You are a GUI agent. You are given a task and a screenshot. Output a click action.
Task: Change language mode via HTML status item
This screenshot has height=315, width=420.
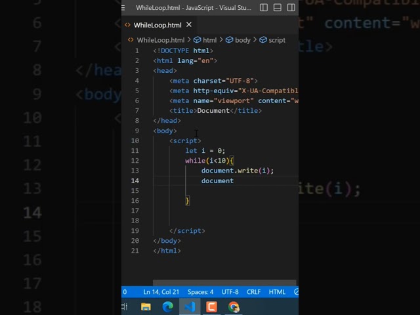[x=277, y=292]
